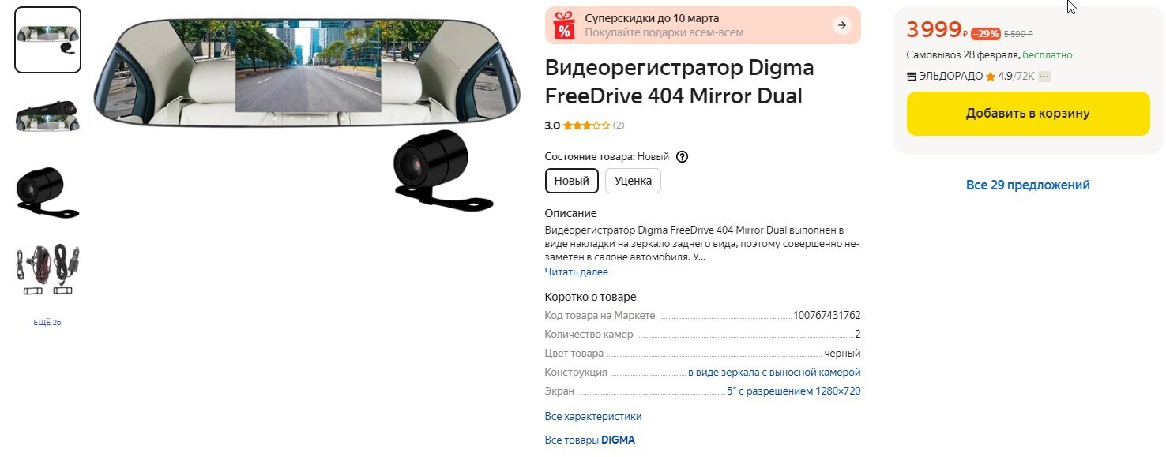Click the ЭЛЬДОРАДО store icon
Image resolution: width=1166 pixels, height=457 pixels.
point(912,77)
